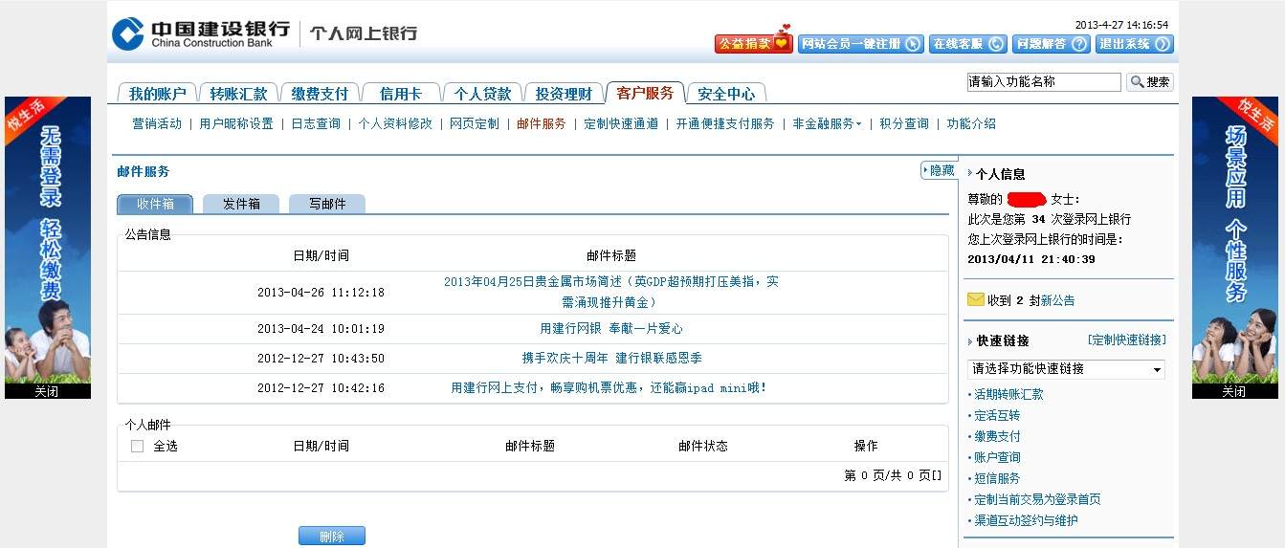This screenshot has width=1285, height=548.
Task: Switch to the 我的账户 tab
Action: (157, 93)
